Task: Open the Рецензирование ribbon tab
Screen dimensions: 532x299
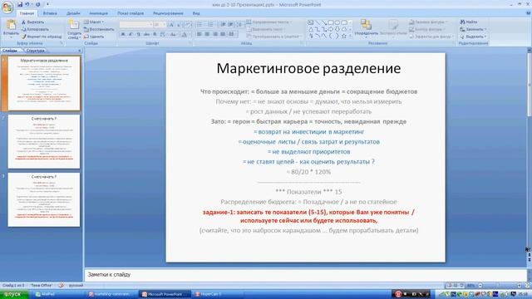Action: click(168, 13)
